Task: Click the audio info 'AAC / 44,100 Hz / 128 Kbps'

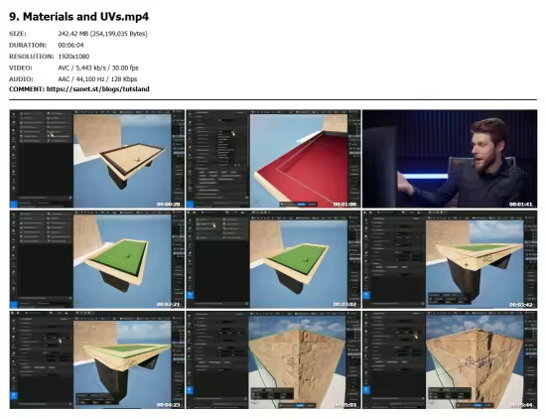Action: pos(97,79)
